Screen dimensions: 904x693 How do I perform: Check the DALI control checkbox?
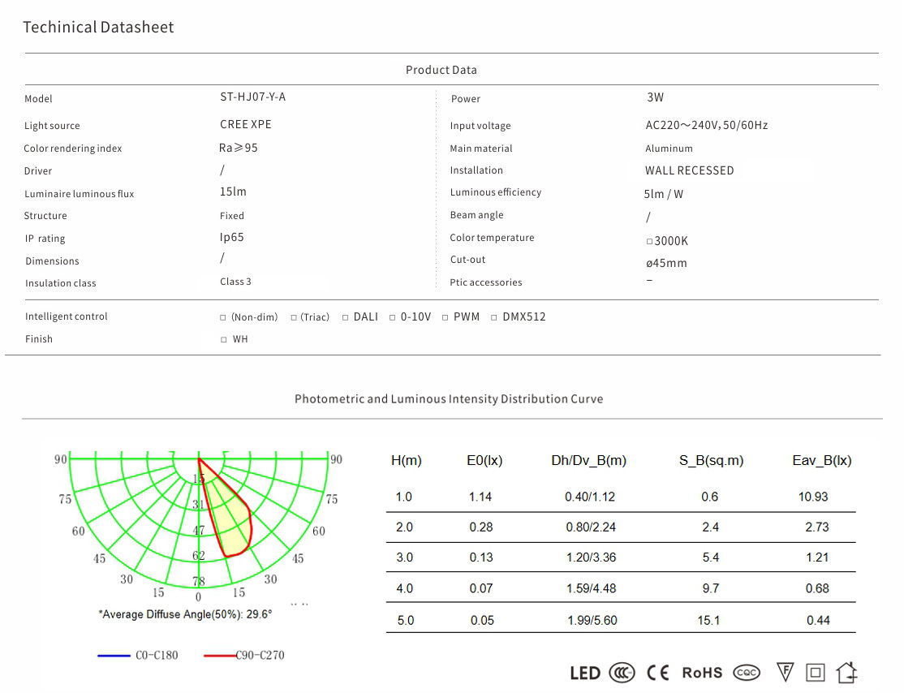346,317
